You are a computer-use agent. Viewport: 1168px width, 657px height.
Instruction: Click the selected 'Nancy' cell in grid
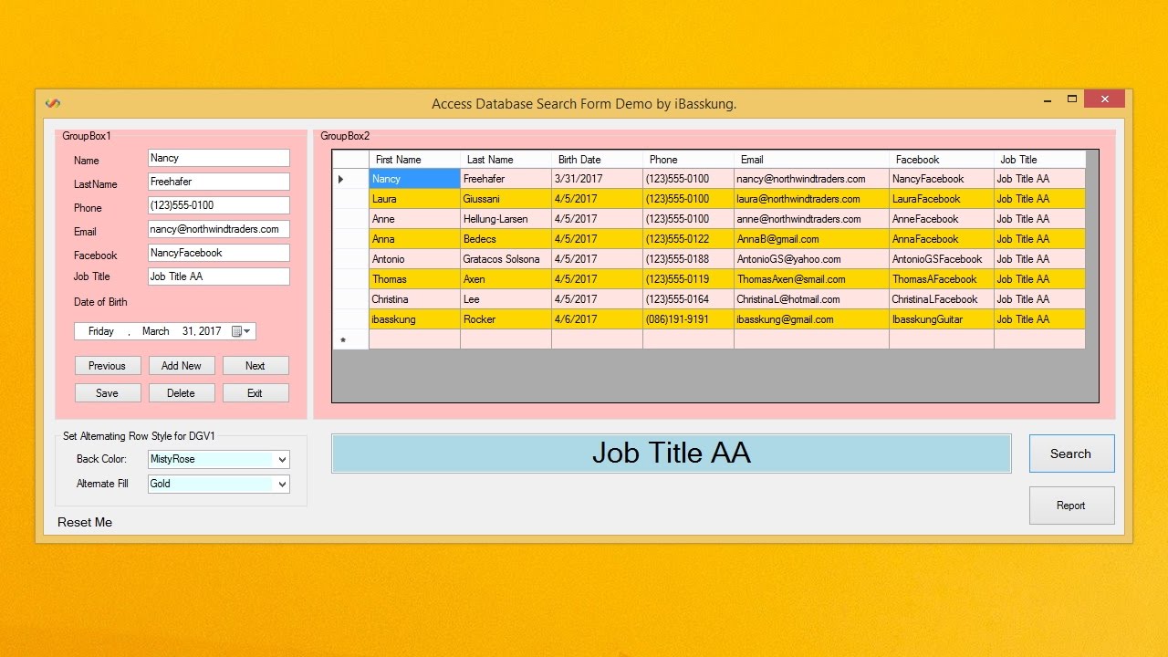pyautogui.click(x=414, y=179)
